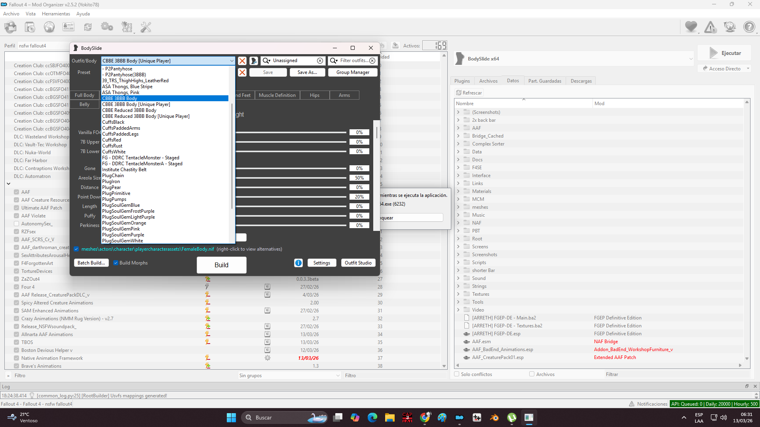760x427 pixels.
Task: Launch Microsoft Edge from taskbar
Action: [372, 418]
